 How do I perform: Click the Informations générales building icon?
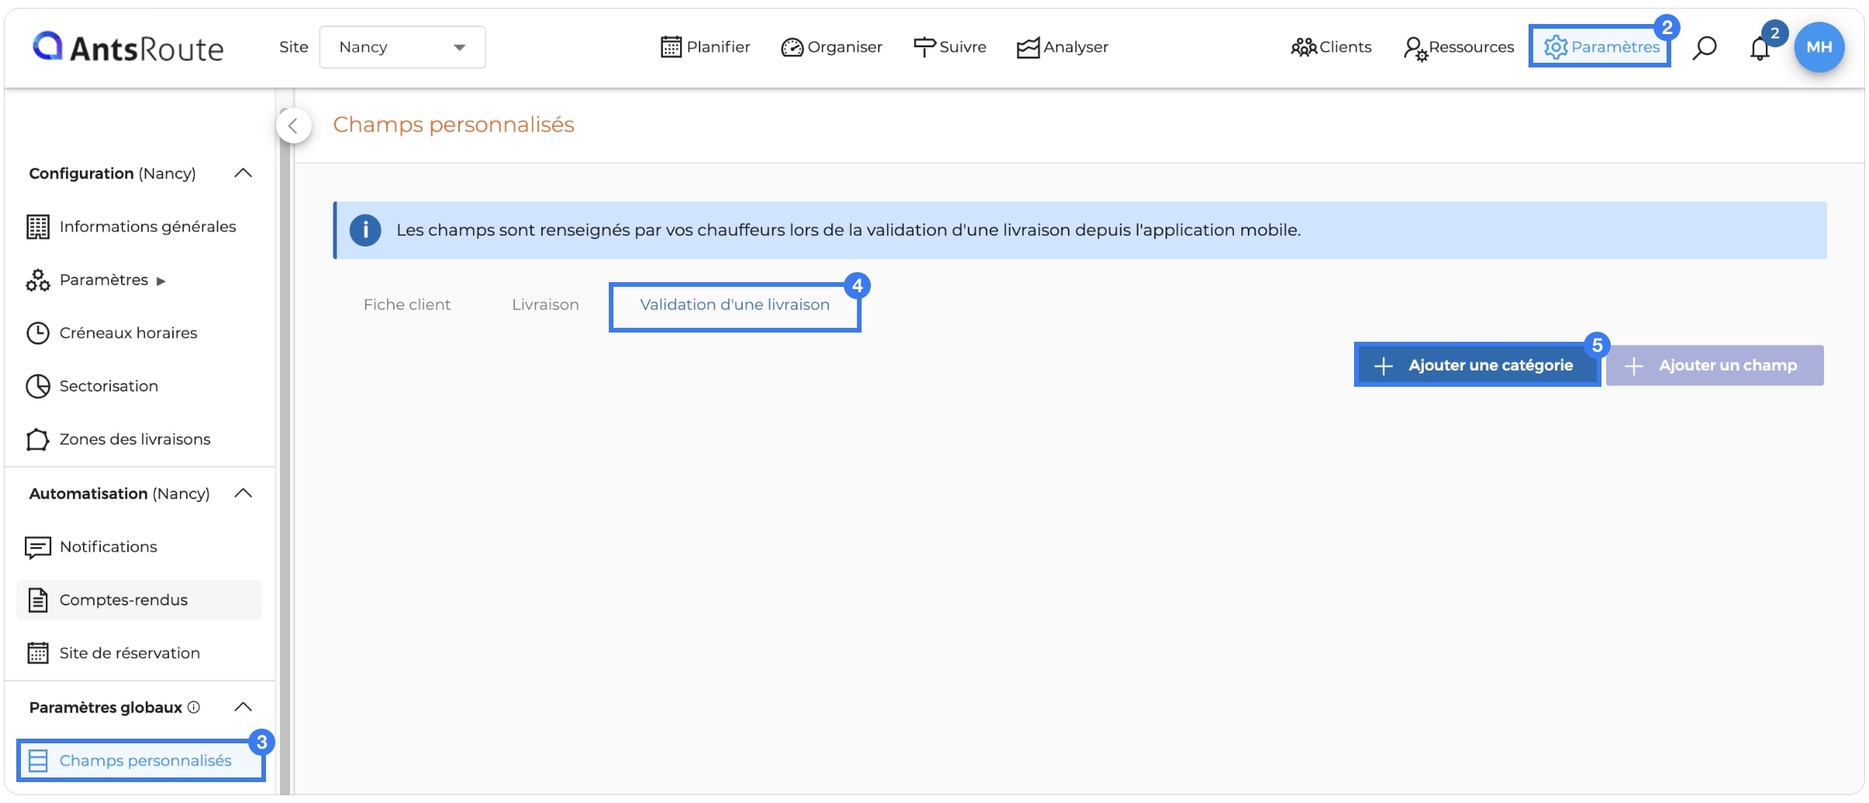(x=38, y=227)
